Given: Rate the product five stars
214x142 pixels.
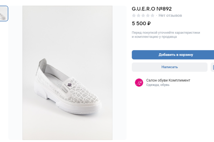Looking at the screenshot, I should point(152,16).
